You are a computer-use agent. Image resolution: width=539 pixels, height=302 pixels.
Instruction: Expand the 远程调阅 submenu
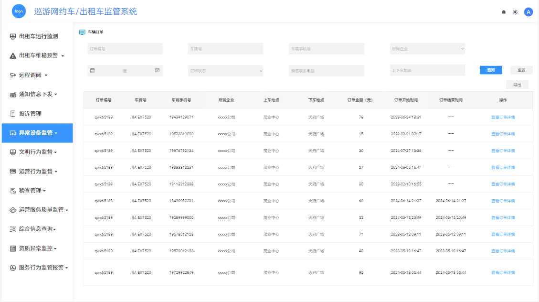[x=33, y=75]
